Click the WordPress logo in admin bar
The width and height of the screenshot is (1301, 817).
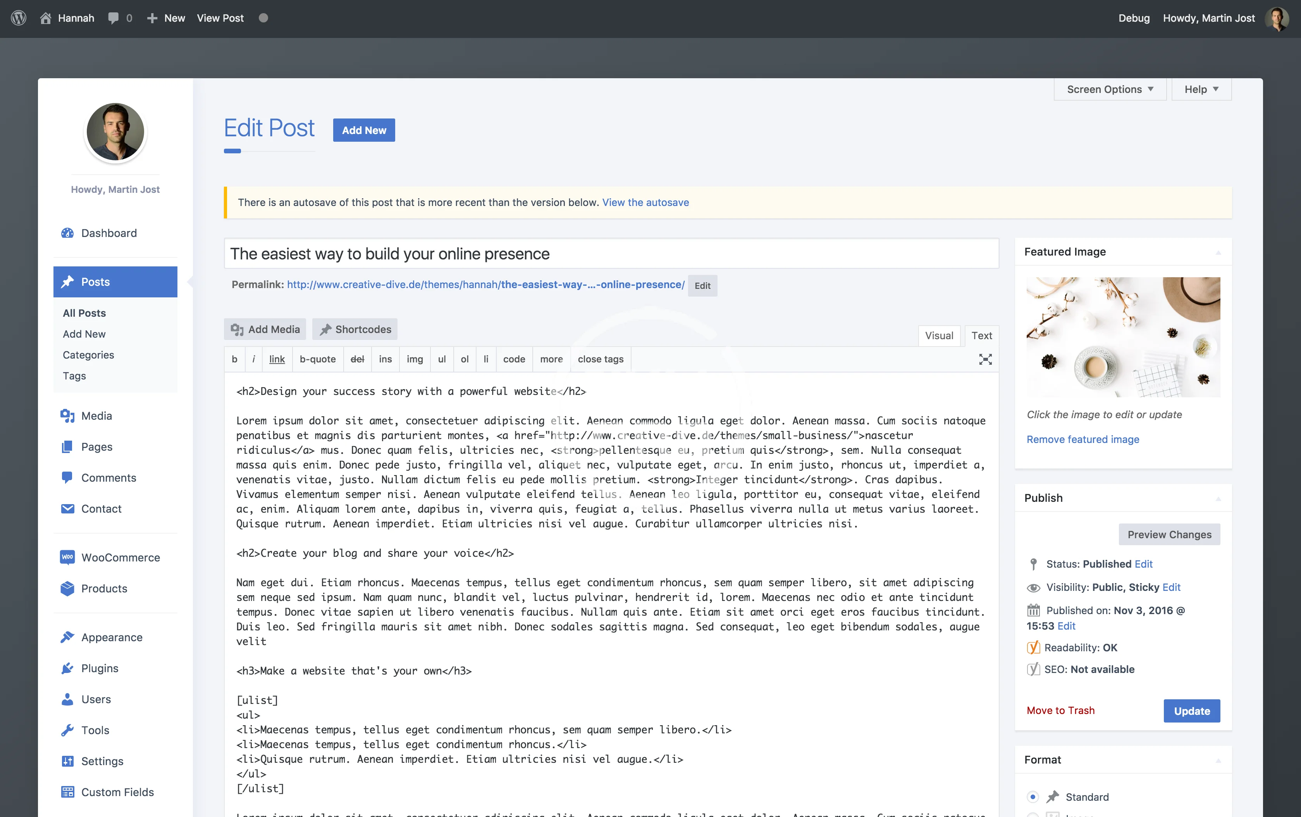[19, 18]
